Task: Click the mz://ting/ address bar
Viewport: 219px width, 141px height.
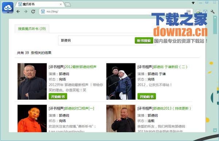Action: pos(116,12)
